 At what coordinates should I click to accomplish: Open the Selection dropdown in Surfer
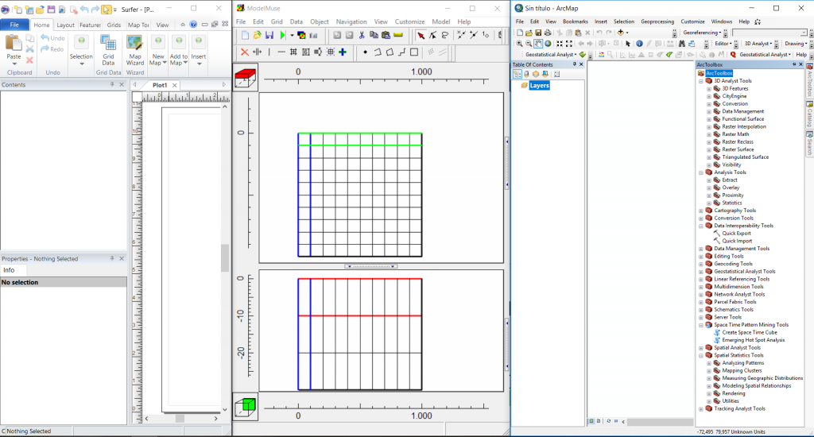click(x=81, y=50)
